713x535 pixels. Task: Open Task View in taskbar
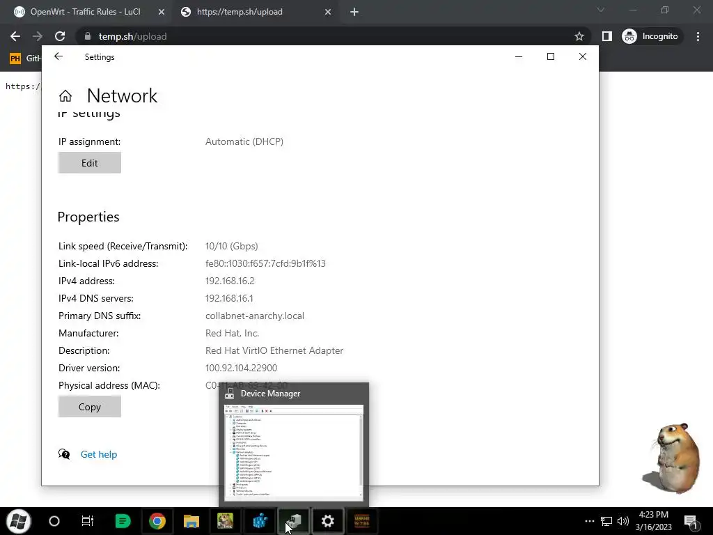point(87,521)
